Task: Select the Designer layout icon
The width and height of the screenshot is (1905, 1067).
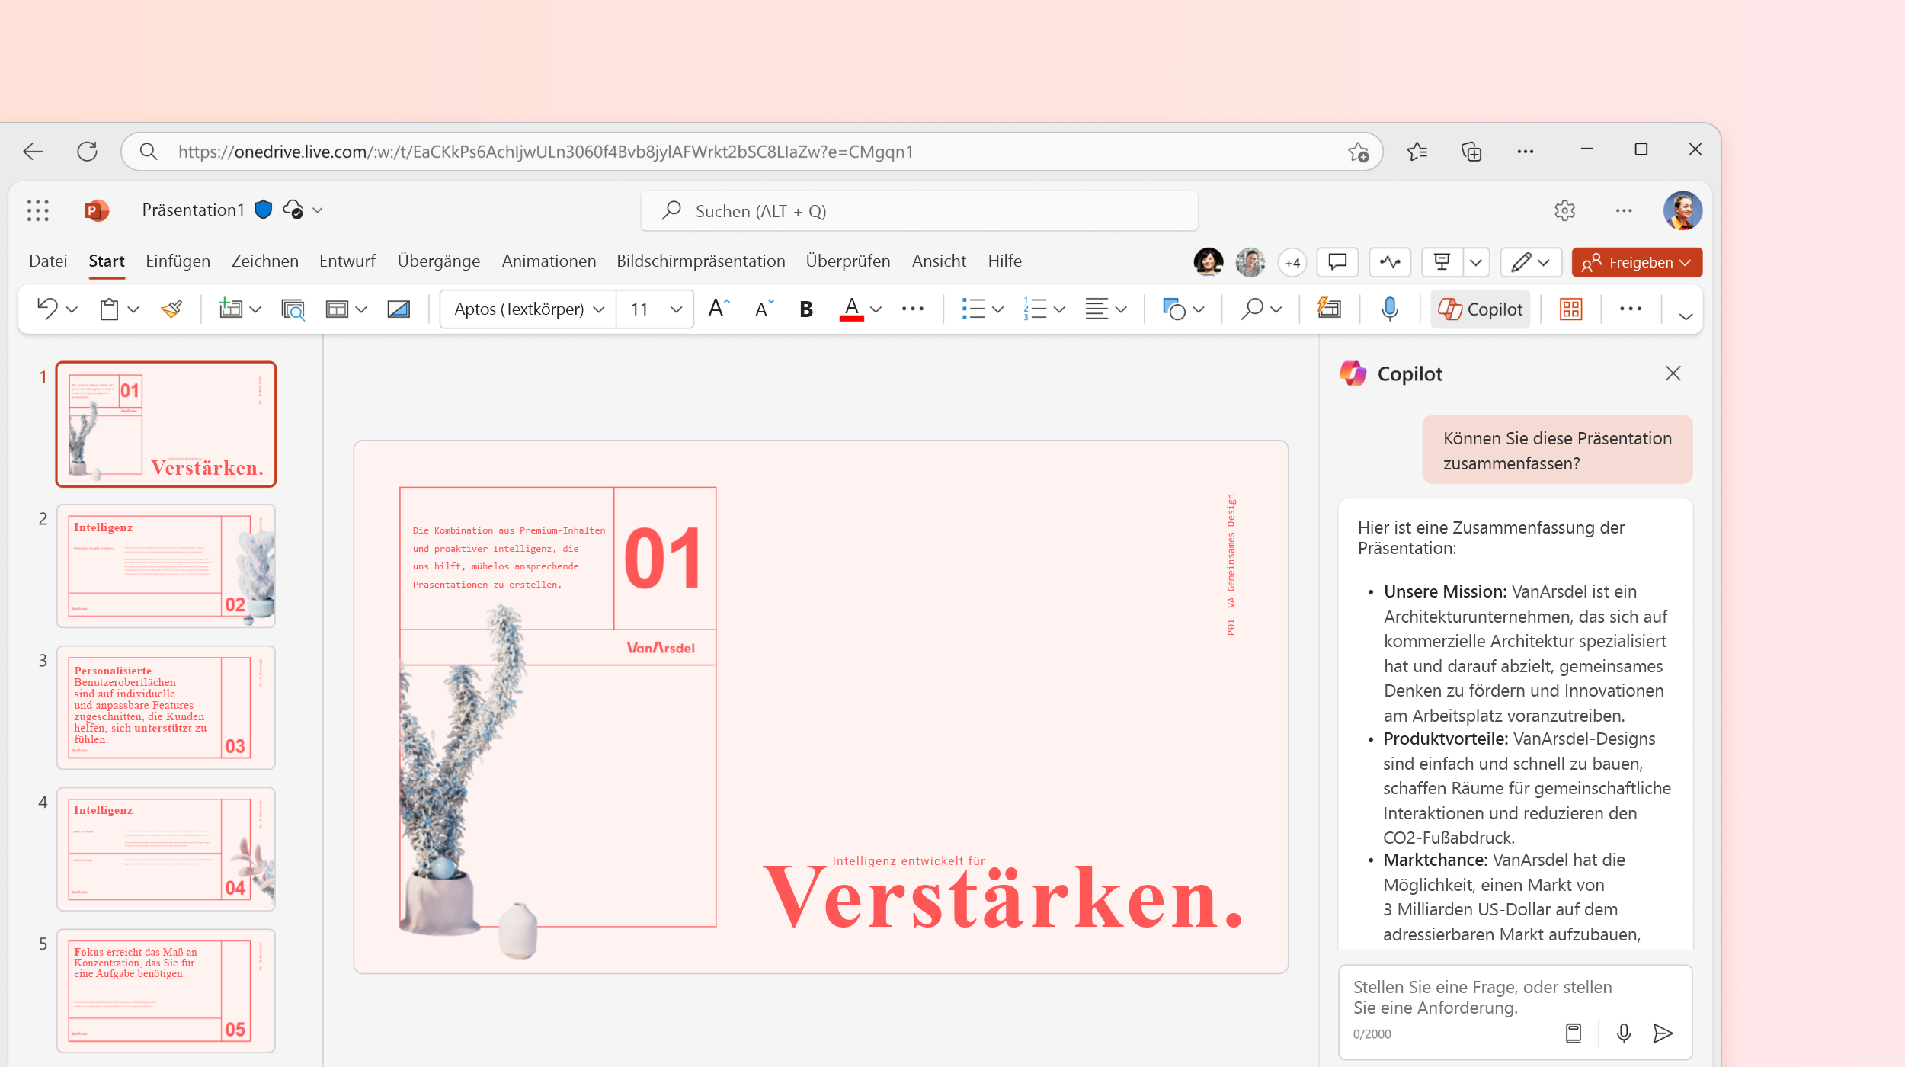Action: click(1570, 309)
